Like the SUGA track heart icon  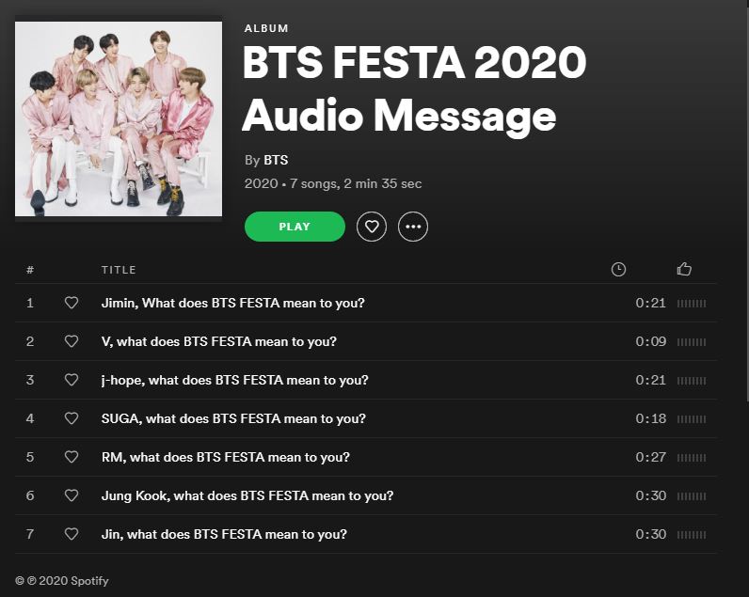tap(72, 418)
